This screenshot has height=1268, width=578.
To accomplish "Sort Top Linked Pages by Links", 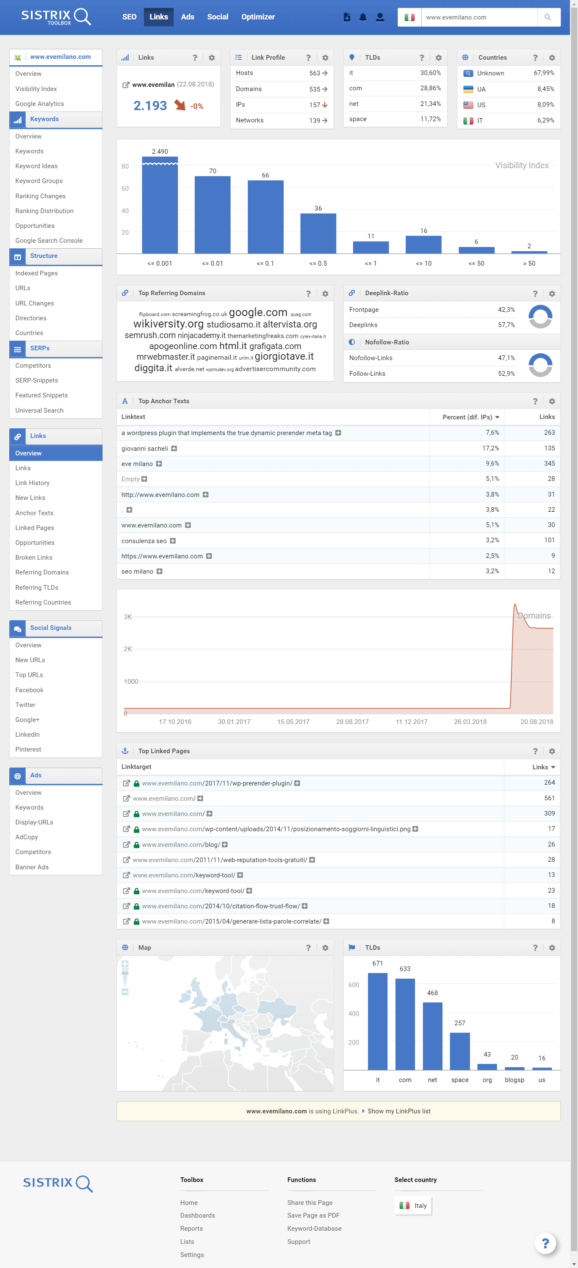I will point(544,767).
